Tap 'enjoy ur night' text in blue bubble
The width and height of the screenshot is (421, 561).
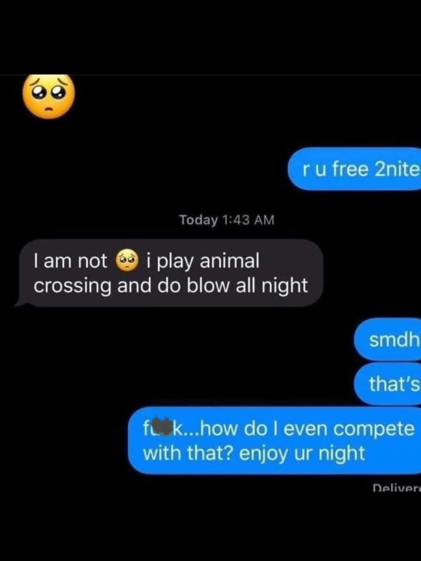[x=302, y=454]
